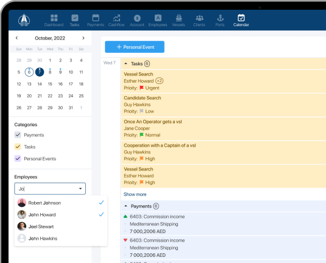The height and width of the screenshot is (263, 326).
Task: Deselect Robert Johnson in employee list
Action: pos(61,203)
